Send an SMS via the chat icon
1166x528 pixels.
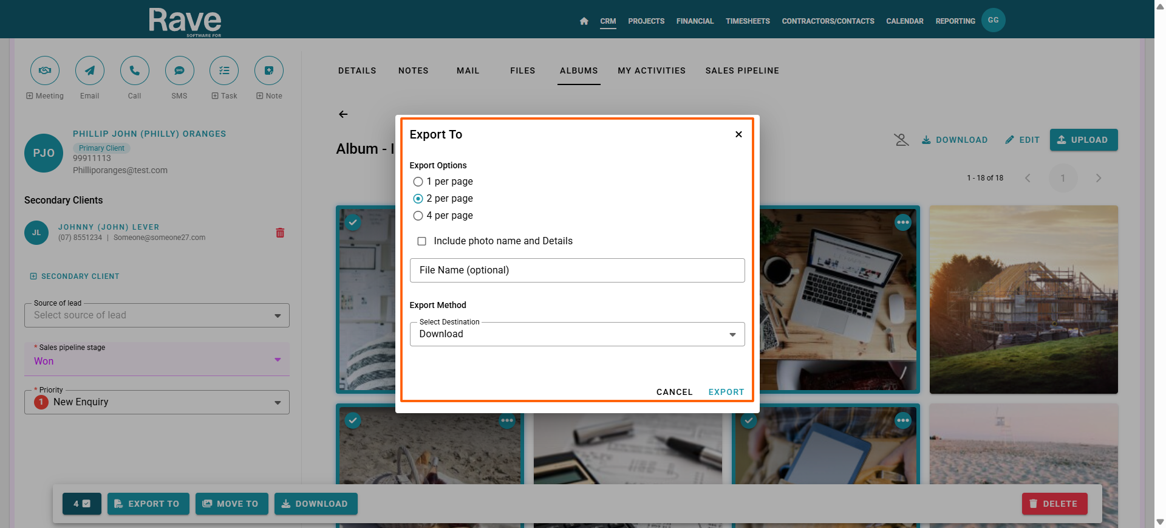click(x=180, y=70)
